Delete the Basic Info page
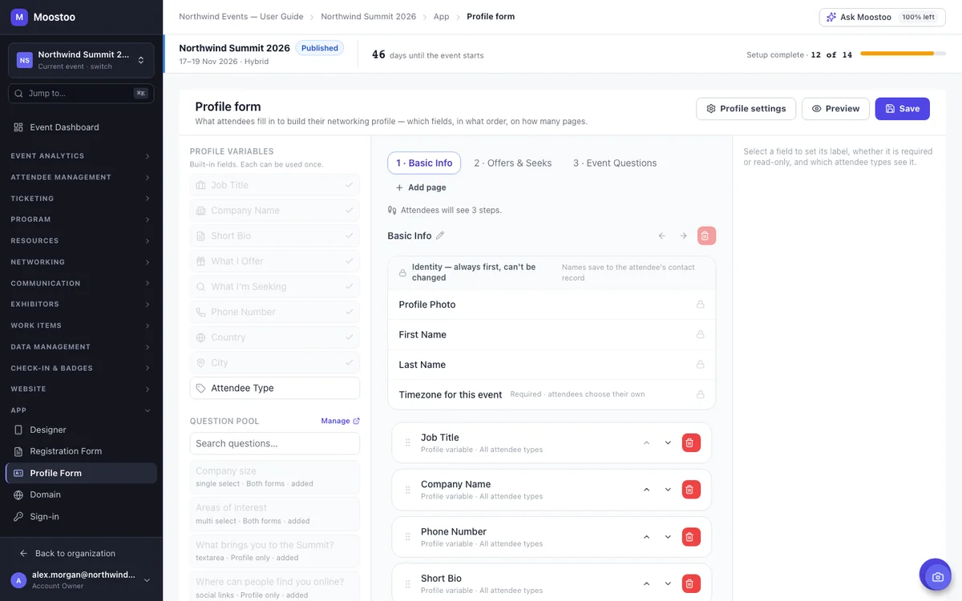The width and height of the screenshot is (962, 601). 706,236
